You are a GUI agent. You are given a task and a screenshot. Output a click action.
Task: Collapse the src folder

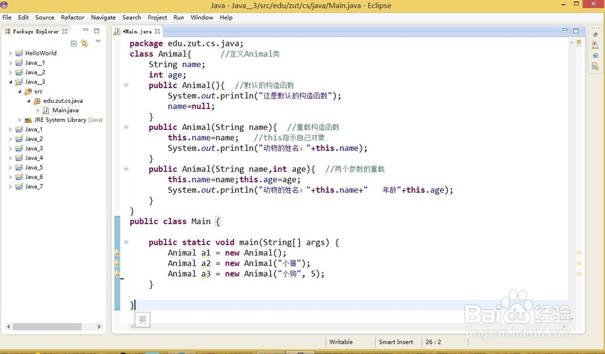20,92
